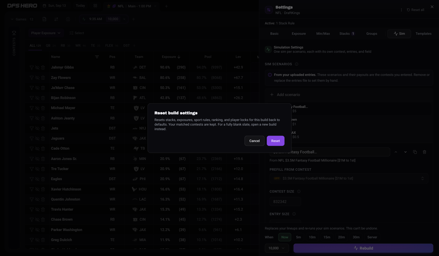This screenshot has width=439, height=256.
Task: Switch to the Basic settings tab
Action: (x=274, y=34)
